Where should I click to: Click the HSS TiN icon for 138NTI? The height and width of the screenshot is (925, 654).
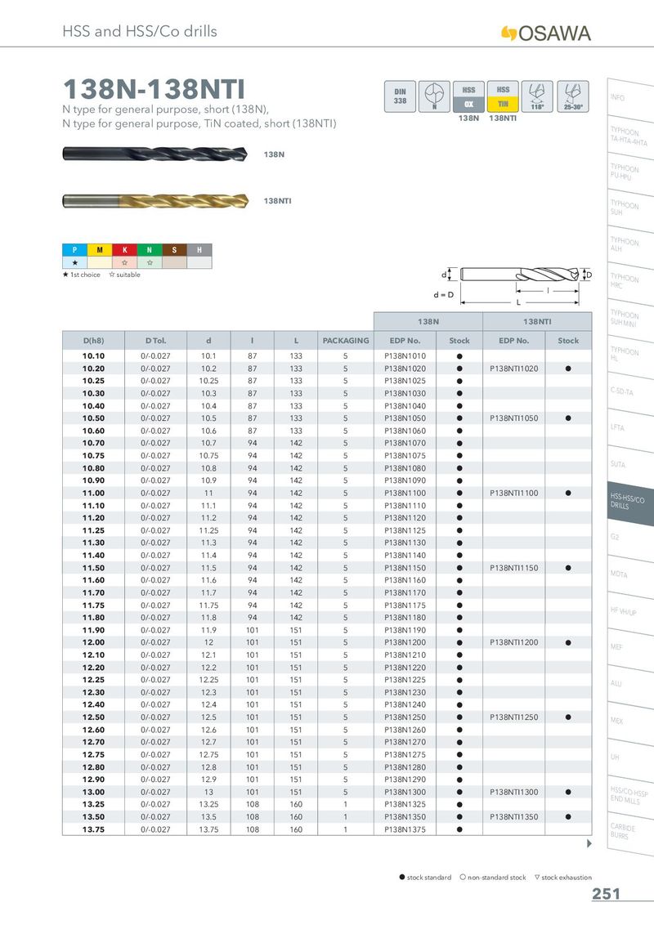point(503,96)
